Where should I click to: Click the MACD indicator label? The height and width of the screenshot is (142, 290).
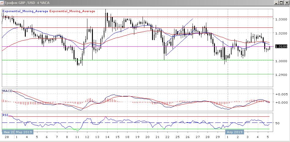point(7,91)
